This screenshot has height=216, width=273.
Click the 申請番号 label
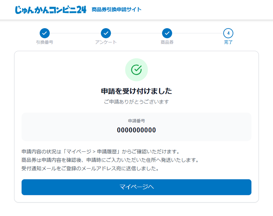136,121
